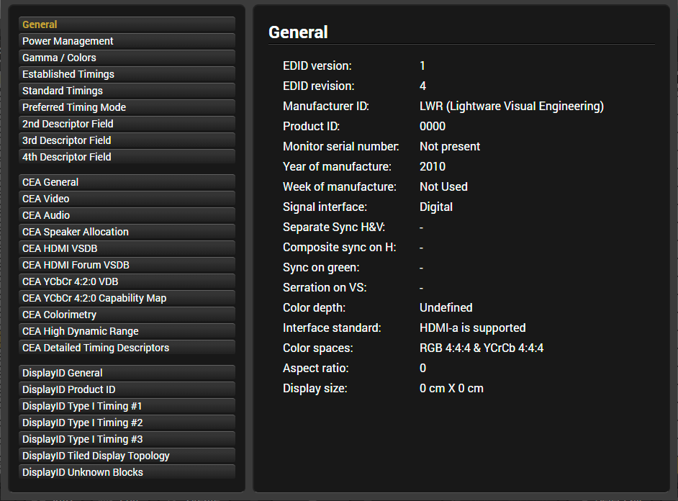The image size is (678, 501).
Task: Select CEA HDMI Forum VSDB
Action: [x=127, y=265]
